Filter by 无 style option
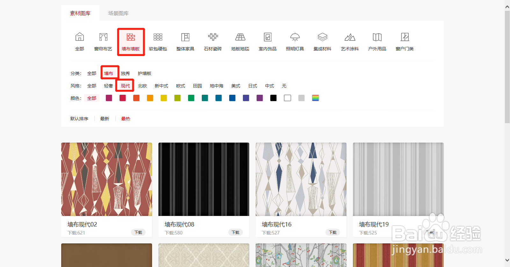The image size is (510, 267). [x=284, y=86]
